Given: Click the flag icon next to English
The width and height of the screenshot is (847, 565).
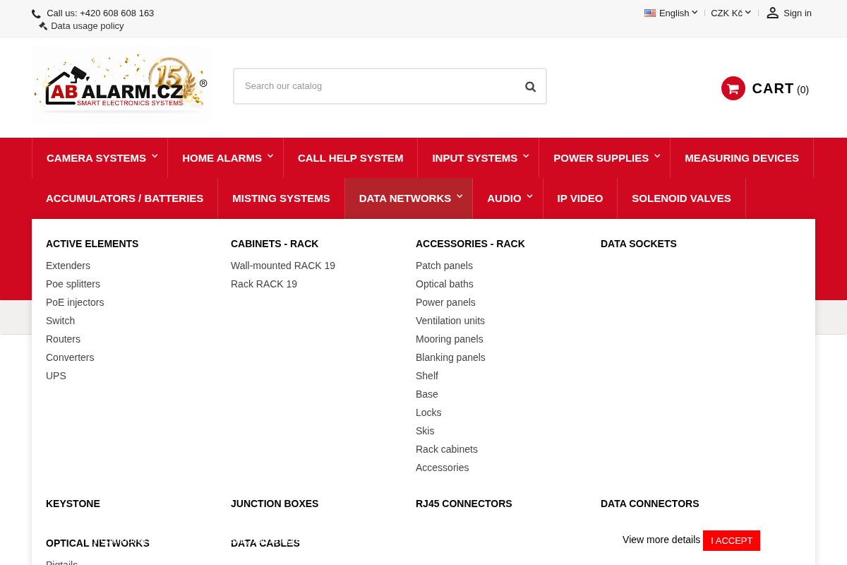Looking at the screenshot, I should coord(650,13).
